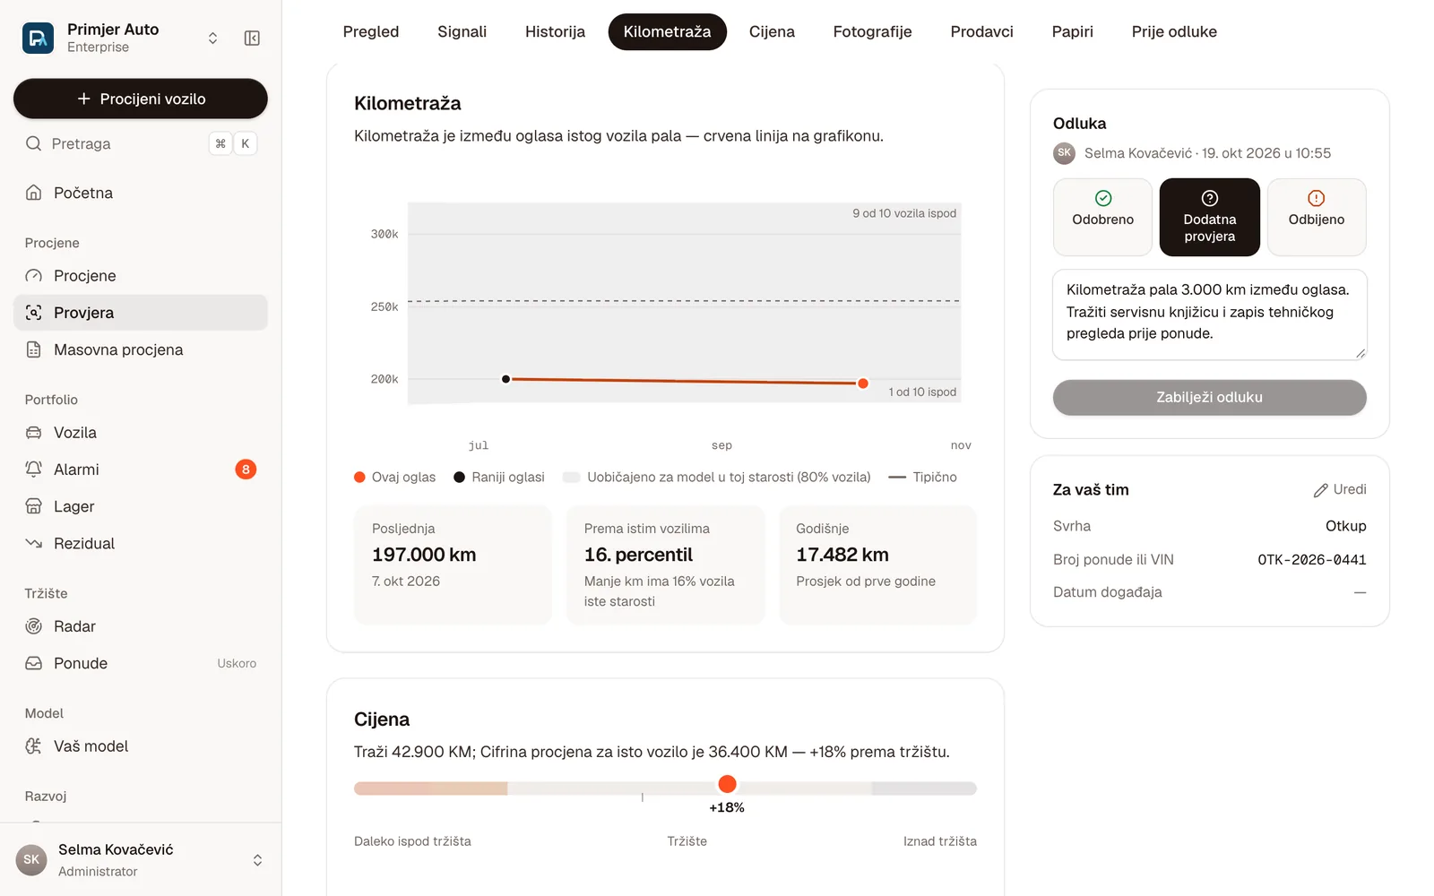Screen dimensions: 1434x896
Task: Click the Vaš model brain icon
Action: click(33, 746)
